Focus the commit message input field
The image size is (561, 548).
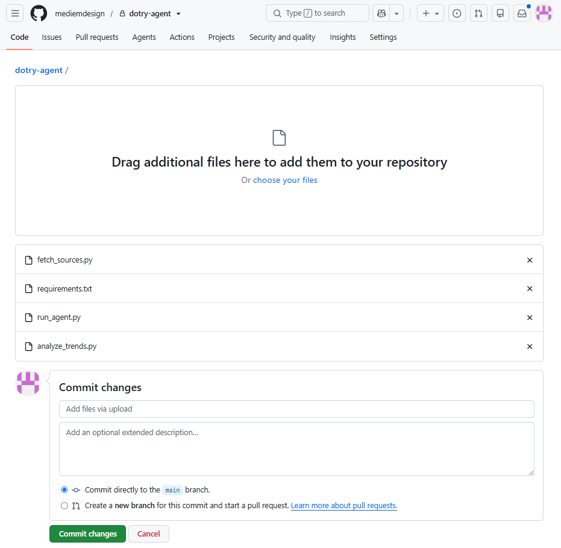296,409
